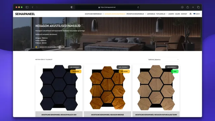Click title Akustiline Seinapaneel Hexagon Black Ash
Viewport: 215px width, 121px height.
59,115
